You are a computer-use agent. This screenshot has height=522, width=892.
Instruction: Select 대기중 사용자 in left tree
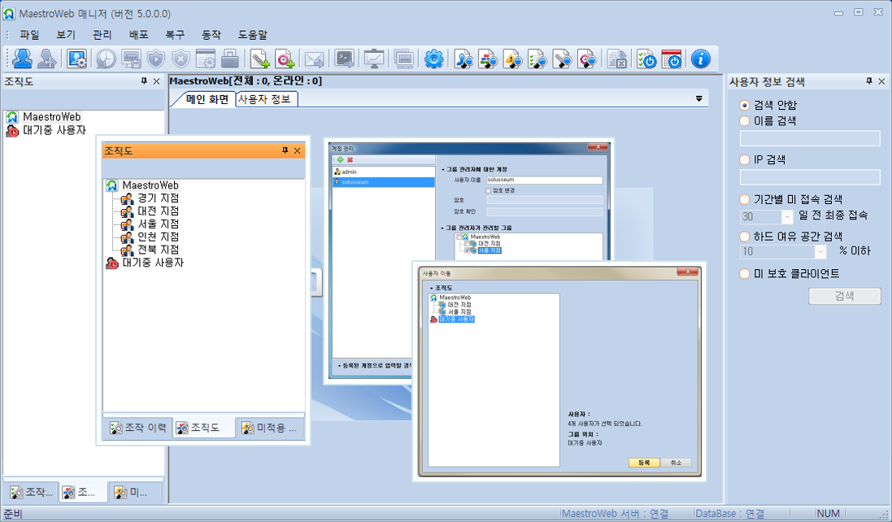pos(54,130)
